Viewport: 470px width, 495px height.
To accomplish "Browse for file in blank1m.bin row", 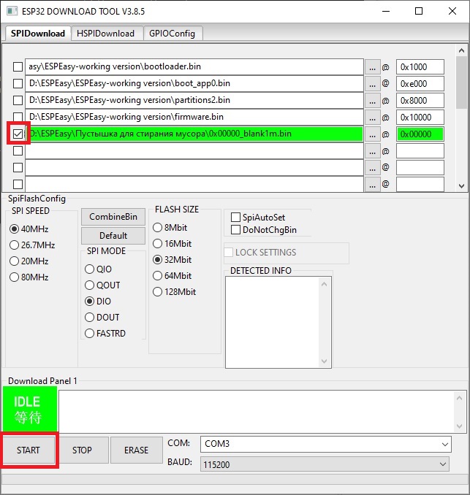I will (x=372, y=134).
